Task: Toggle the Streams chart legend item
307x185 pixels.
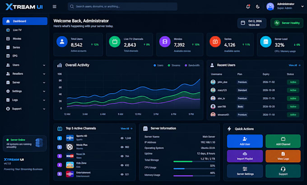Action: click(x=174, y=65)
